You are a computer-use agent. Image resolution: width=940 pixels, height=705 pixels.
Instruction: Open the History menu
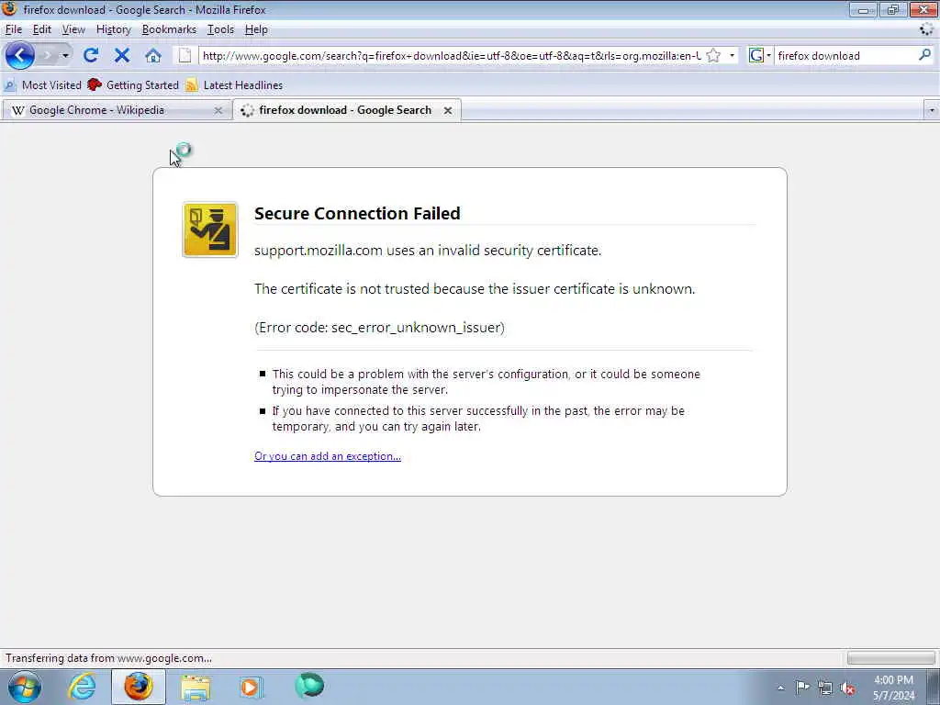[x=113, y=29]
